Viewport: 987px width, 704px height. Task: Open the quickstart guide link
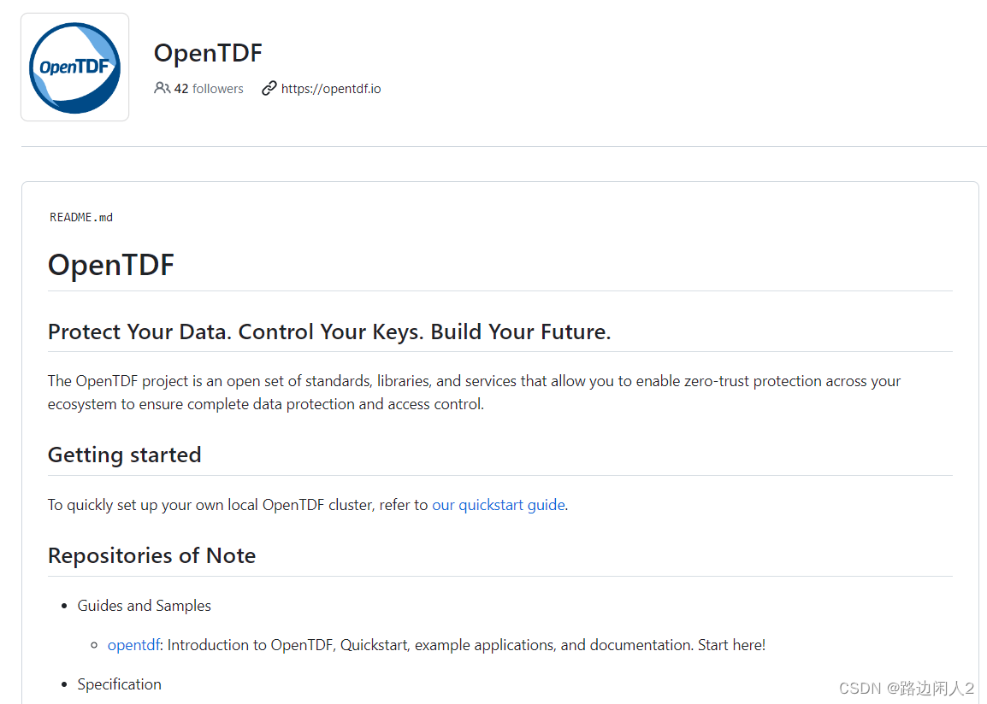point(499,505)
